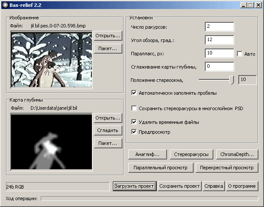Click the Bas-relief app icon in title bar
The width and height of the screenshot is (264, 207).
(x=5, y=5)
